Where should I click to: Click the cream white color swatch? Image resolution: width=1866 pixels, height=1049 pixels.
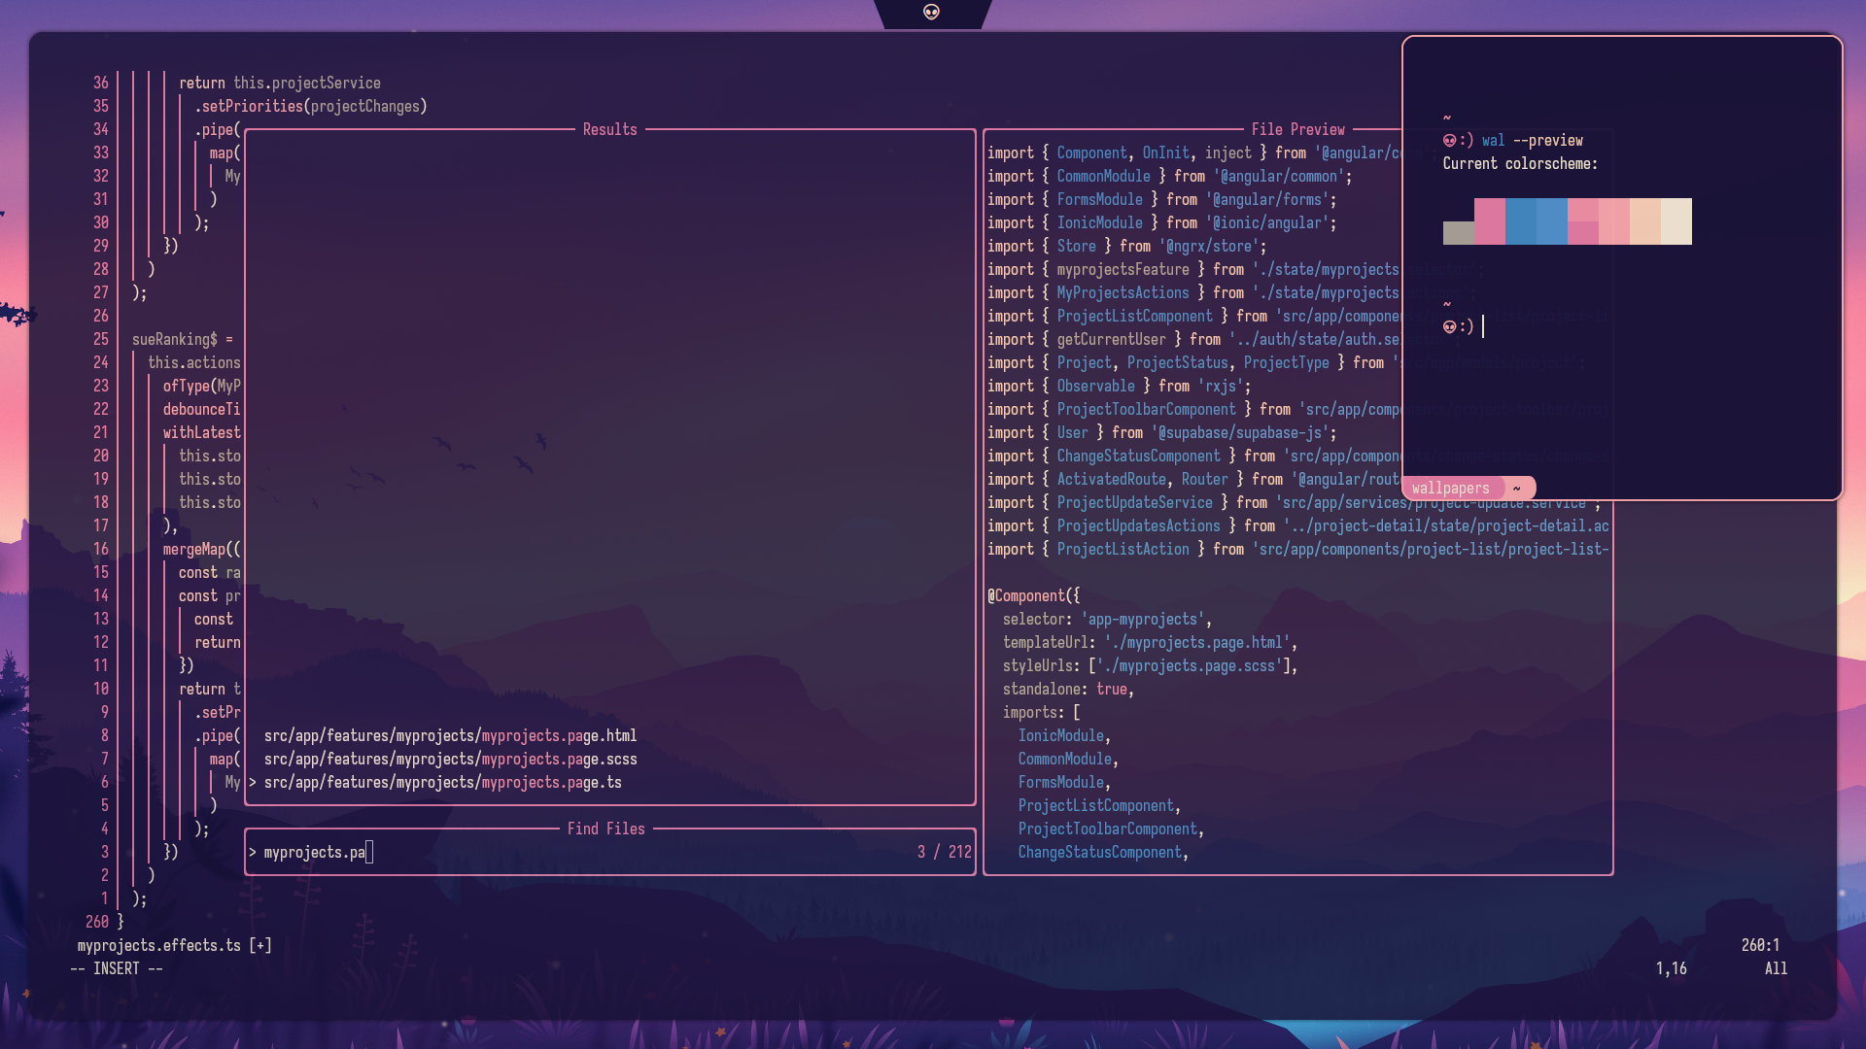(1676, 221)
